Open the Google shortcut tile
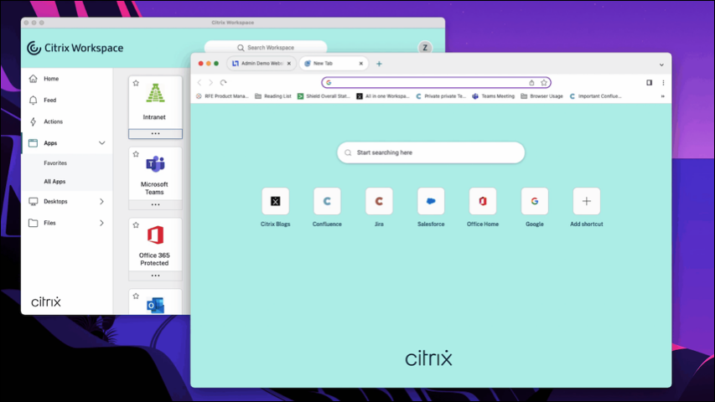The image size is (715, 402). coord(535,201)
